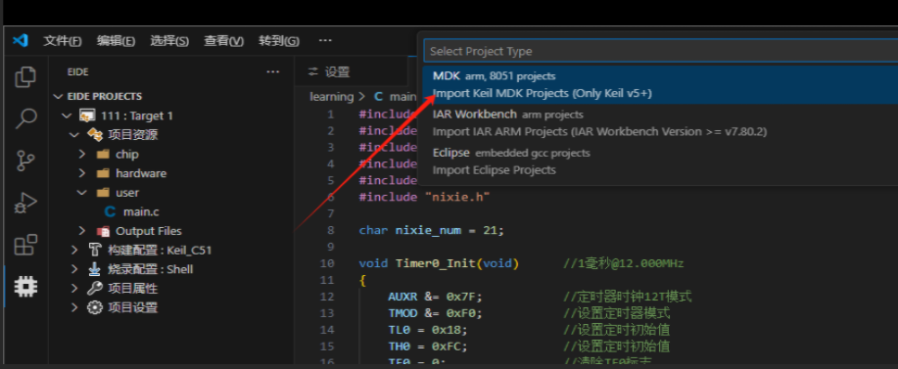
Task: Open main.c in the project tree
Action: click(x=141, y=211)
